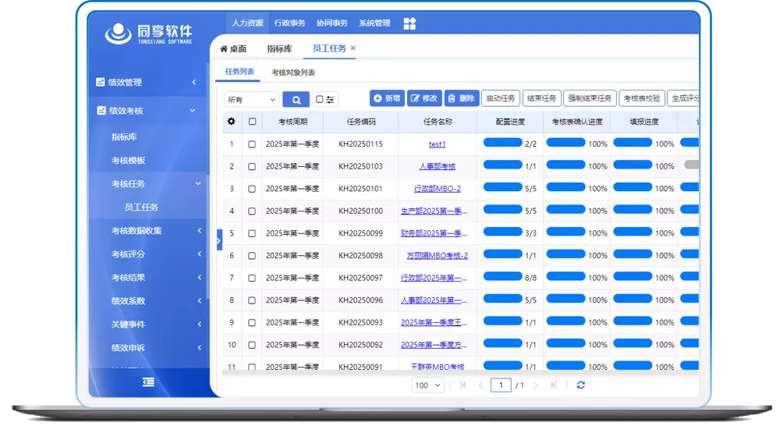Click the 删除 delete button
The height and width of the screenshot is (426, 780).
point(461,98)
